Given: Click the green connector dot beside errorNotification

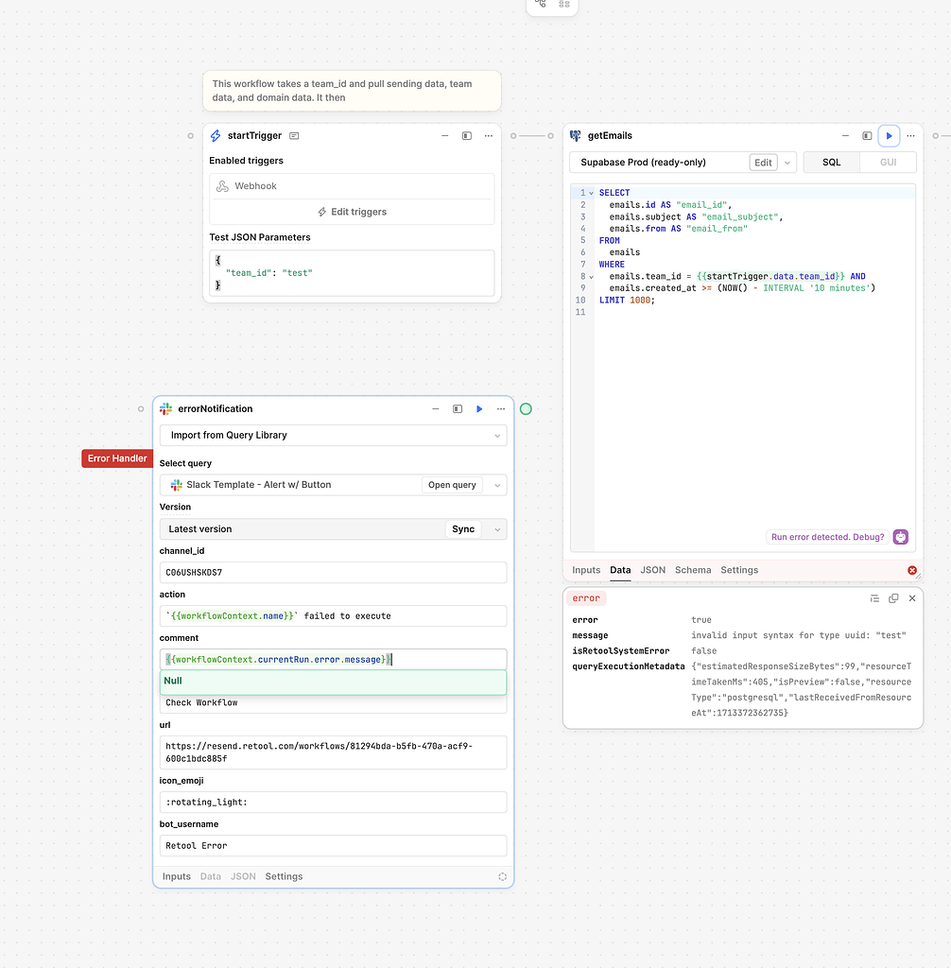Looking at the screenshot, I should tap(526, 408).
